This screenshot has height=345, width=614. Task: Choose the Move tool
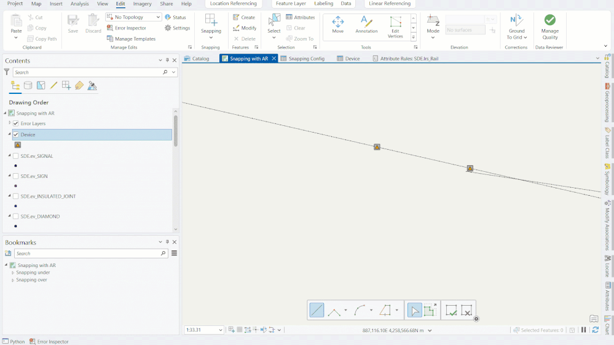[x=337, y=25]
